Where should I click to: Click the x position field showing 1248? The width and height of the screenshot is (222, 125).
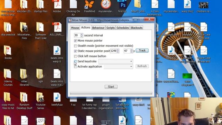tap(113, 51)
